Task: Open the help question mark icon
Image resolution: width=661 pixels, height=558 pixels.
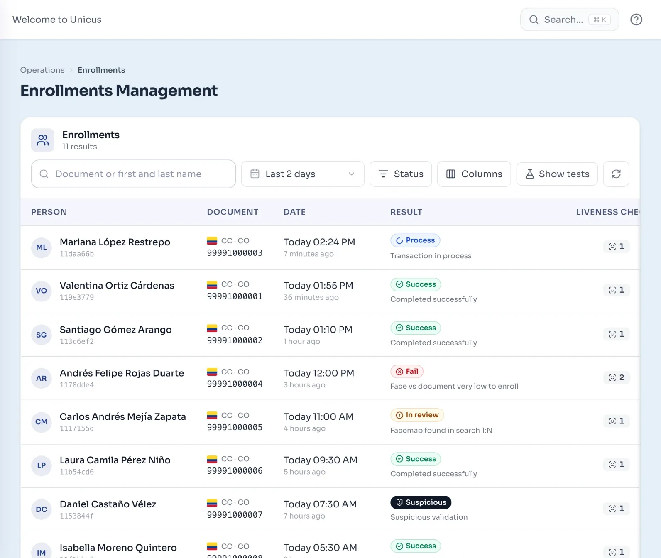Action: click(x=636, y=20)
